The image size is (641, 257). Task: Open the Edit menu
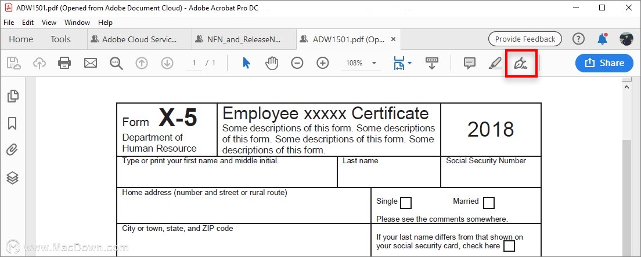click(28, 23)
